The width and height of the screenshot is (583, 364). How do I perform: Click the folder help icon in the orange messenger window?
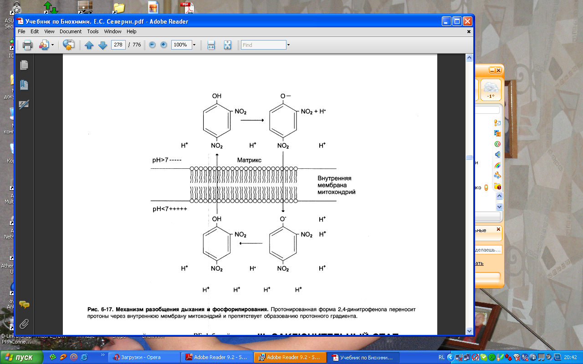point(497,186)
